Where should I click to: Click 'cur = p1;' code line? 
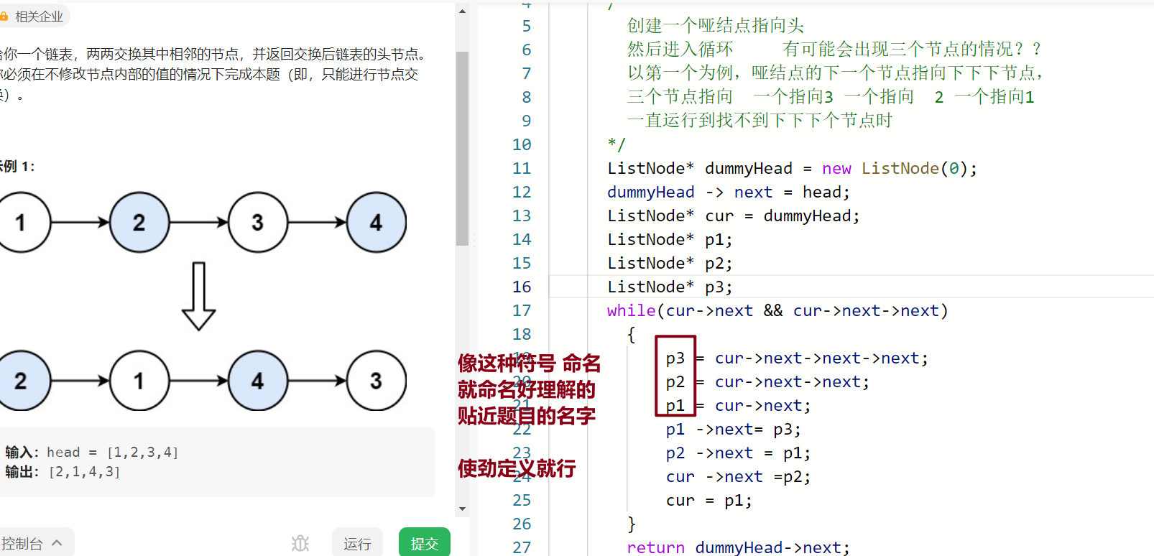pos(709,500)
